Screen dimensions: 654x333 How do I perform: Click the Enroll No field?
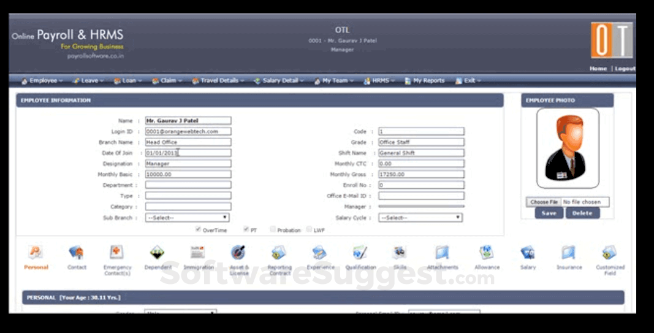(421, 185)
